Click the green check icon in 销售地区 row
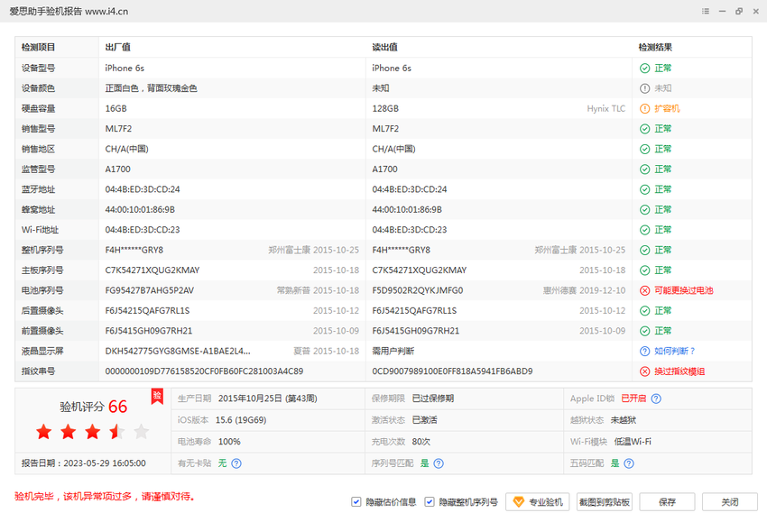This screenshot has height=522, width=767. click(644, 149)
